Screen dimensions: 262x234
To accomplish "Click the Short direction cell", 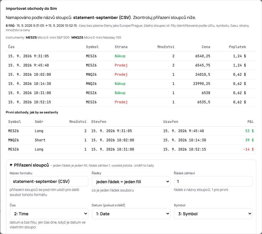I will [x=40, y=140].
